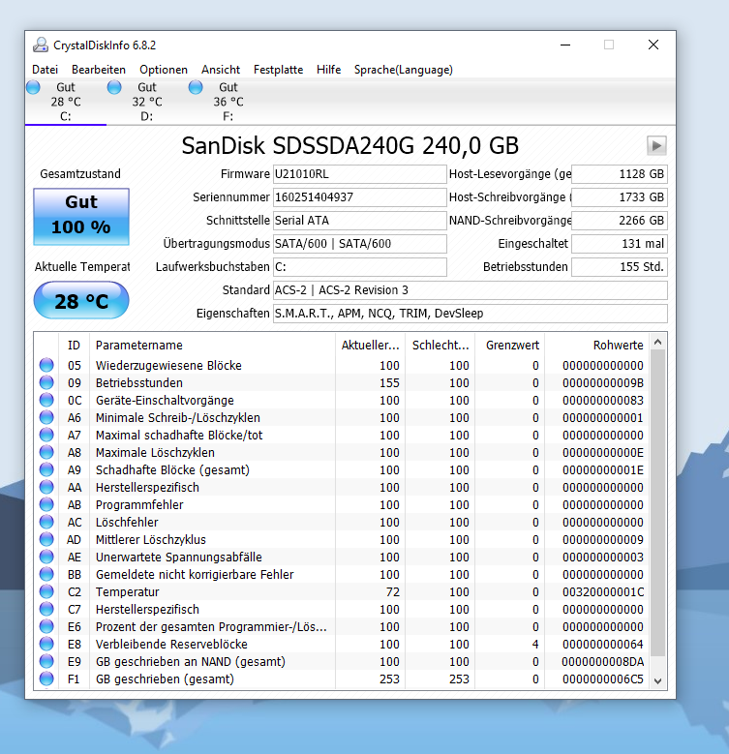
Task: Click status orb for AA Herstellerspezifisch row
Action: coord(46,487)
